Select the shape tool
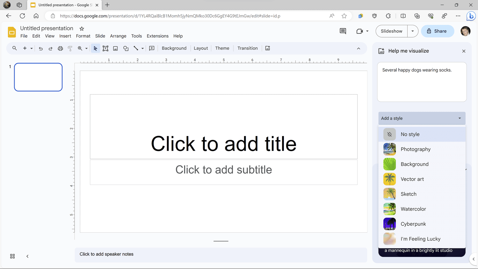Image resolution: width=478 pixels, height=269 pixels. tap(126, 48)
